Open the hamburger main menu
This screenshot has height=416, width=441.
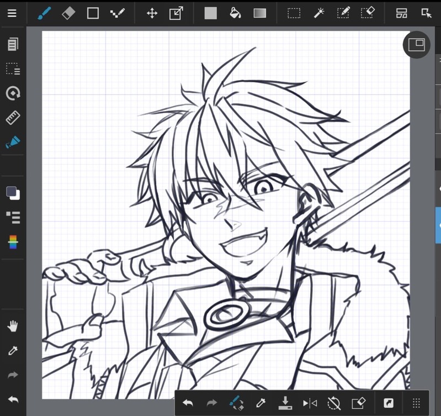[x=12, y=13]
